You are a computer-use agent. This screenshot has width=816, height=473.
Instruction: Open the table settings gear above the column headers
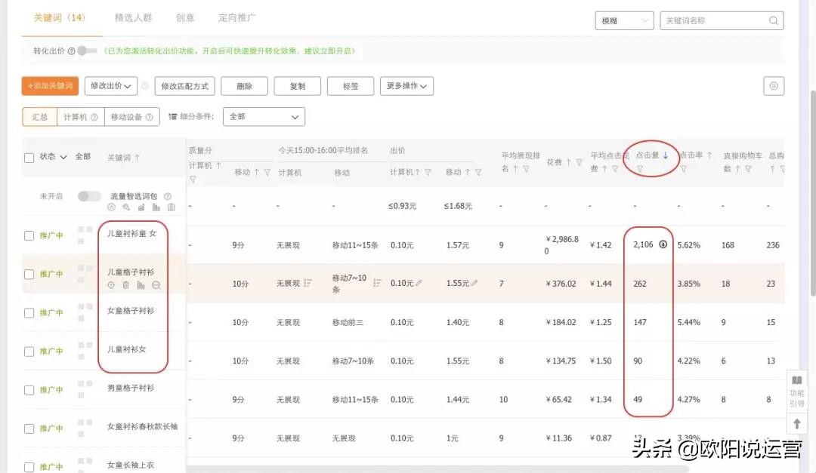click(x=773, y=86)
